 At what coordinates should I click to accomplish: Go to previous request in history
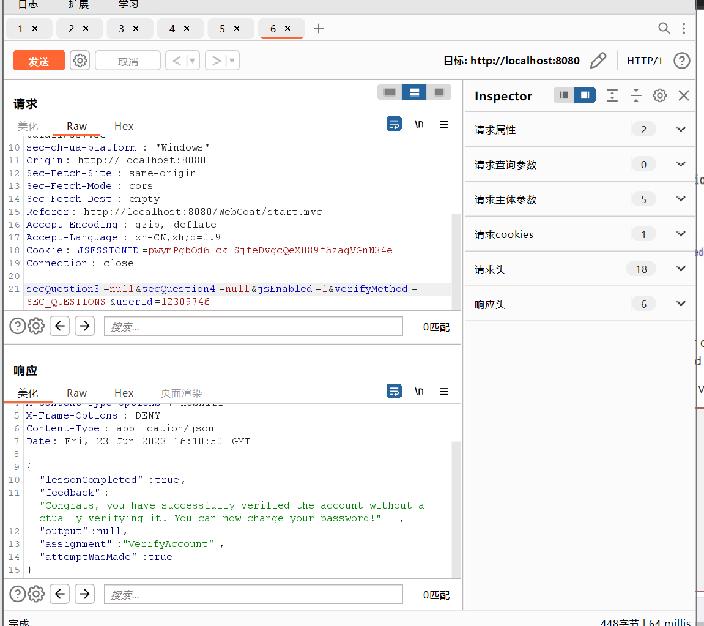pyautogui.click(x=176, y=61)
